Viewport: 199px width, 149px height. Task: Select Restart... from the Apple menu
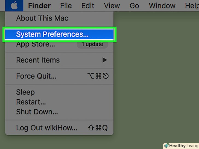pos(31,102)
